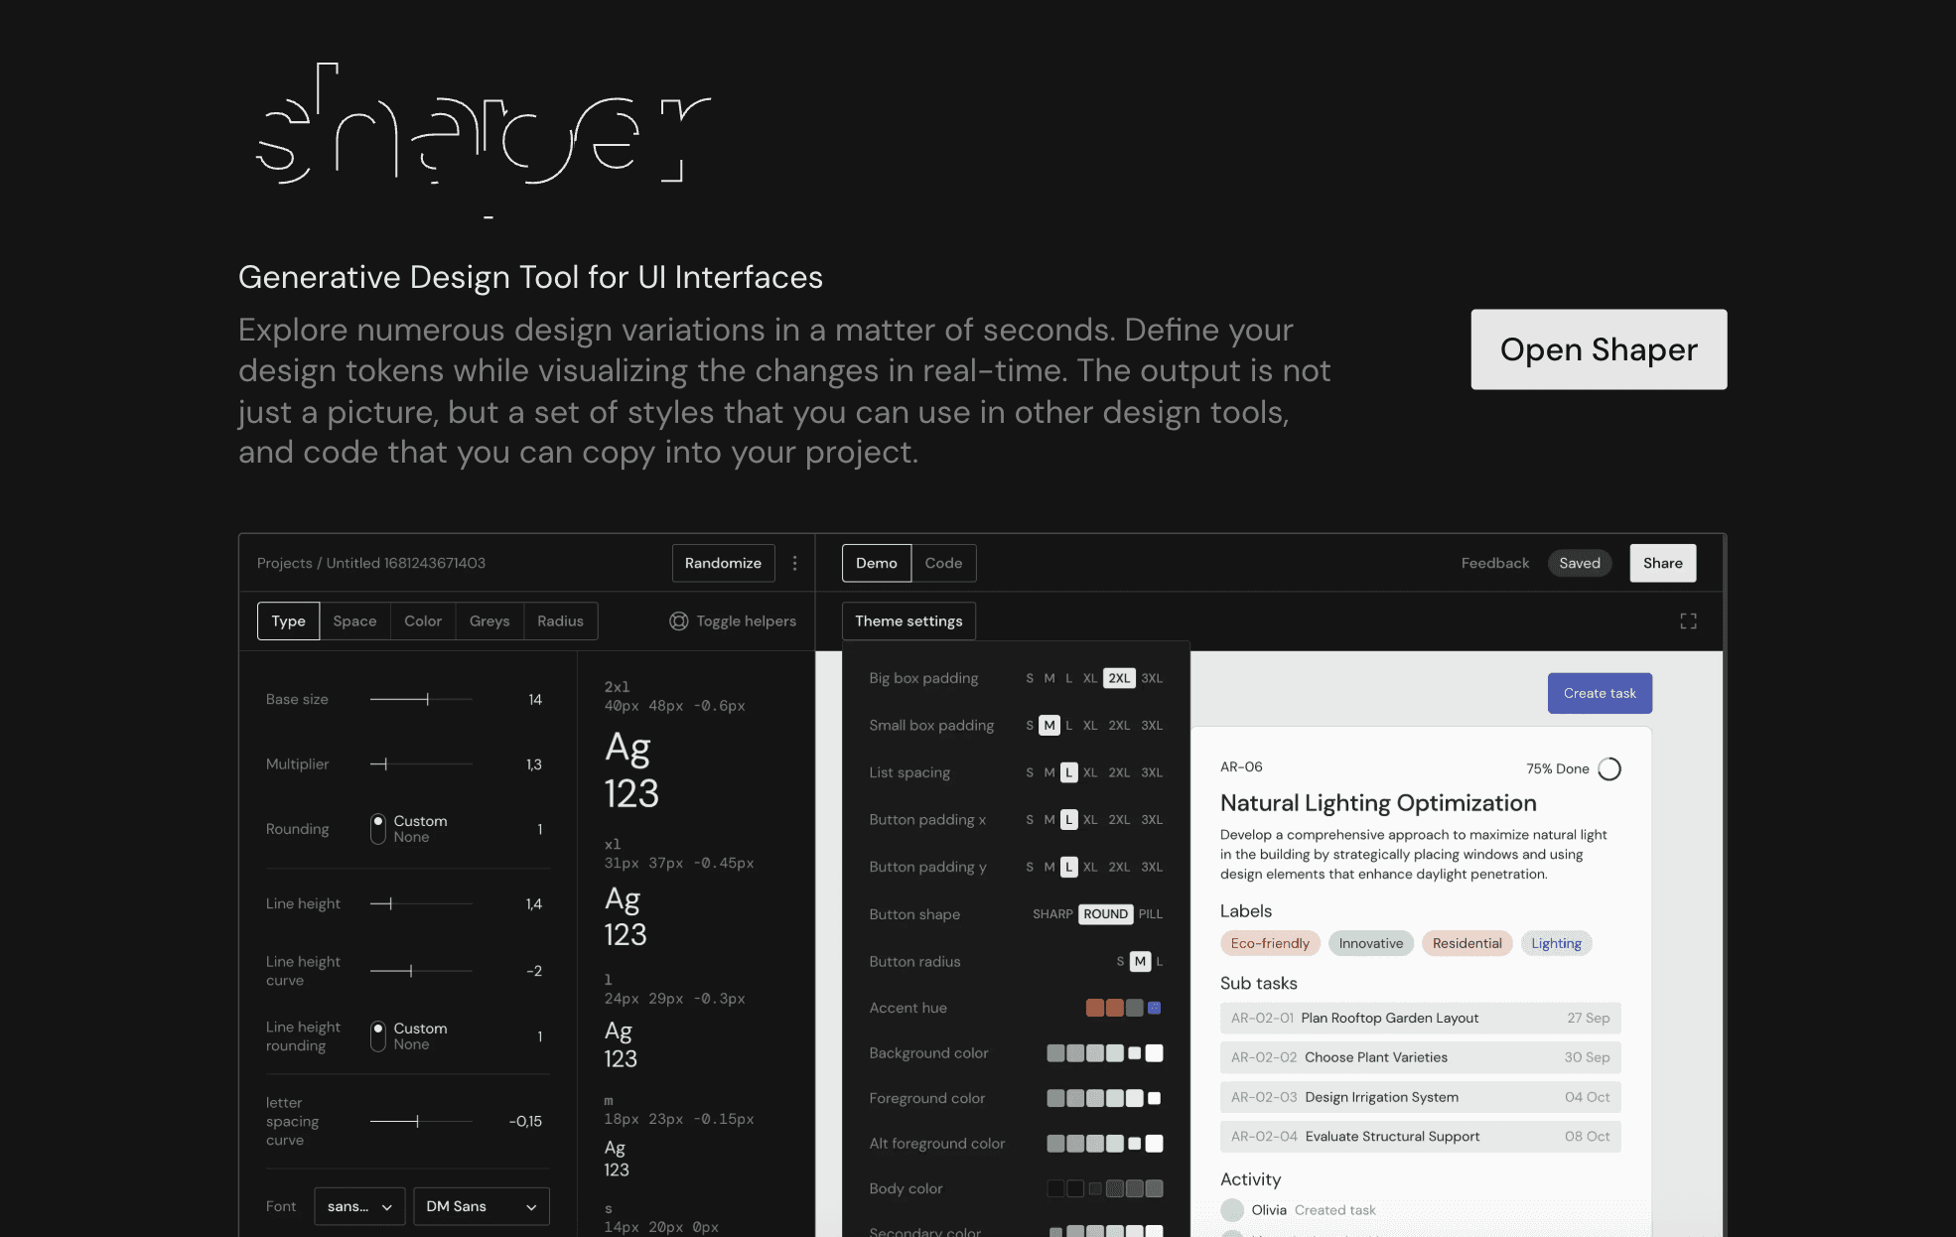The height and width of the screenshot is (1237, 1956).
Task: Click the Eco-friendly label
Action: [1270, 943]
